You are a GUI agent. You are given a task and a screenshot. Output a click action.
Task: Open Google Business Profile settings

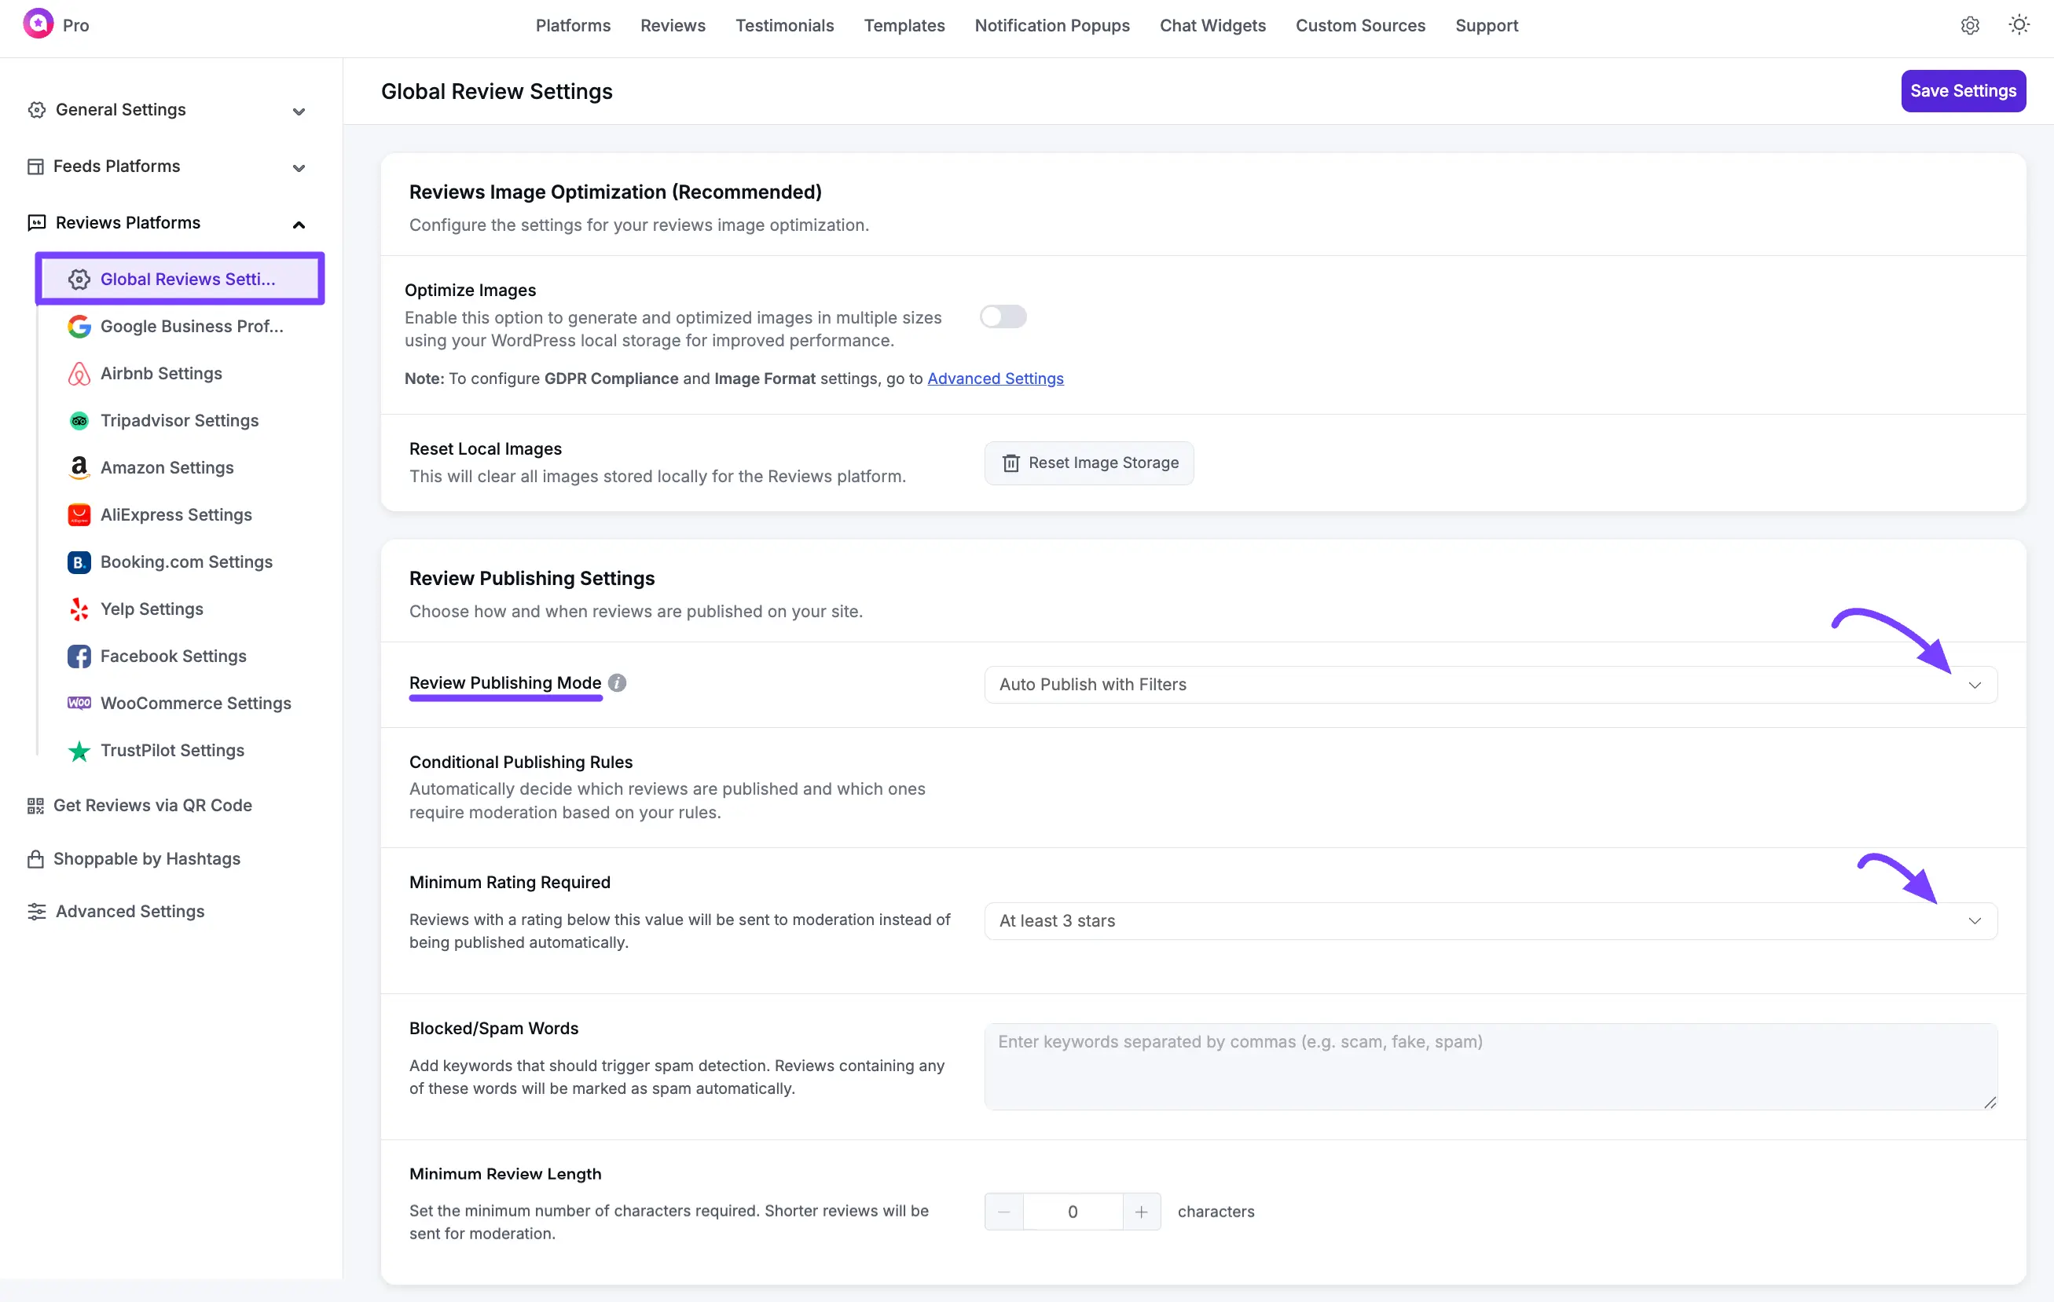pos(191,326)
